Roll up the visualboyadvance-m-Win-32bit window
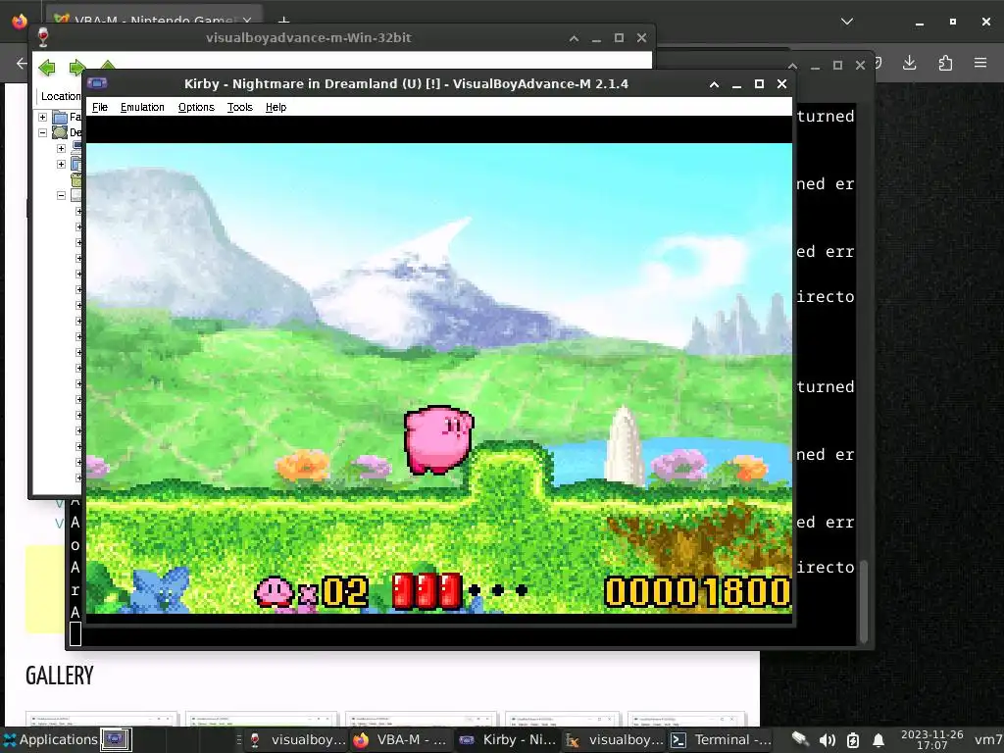 click(574, 38)
